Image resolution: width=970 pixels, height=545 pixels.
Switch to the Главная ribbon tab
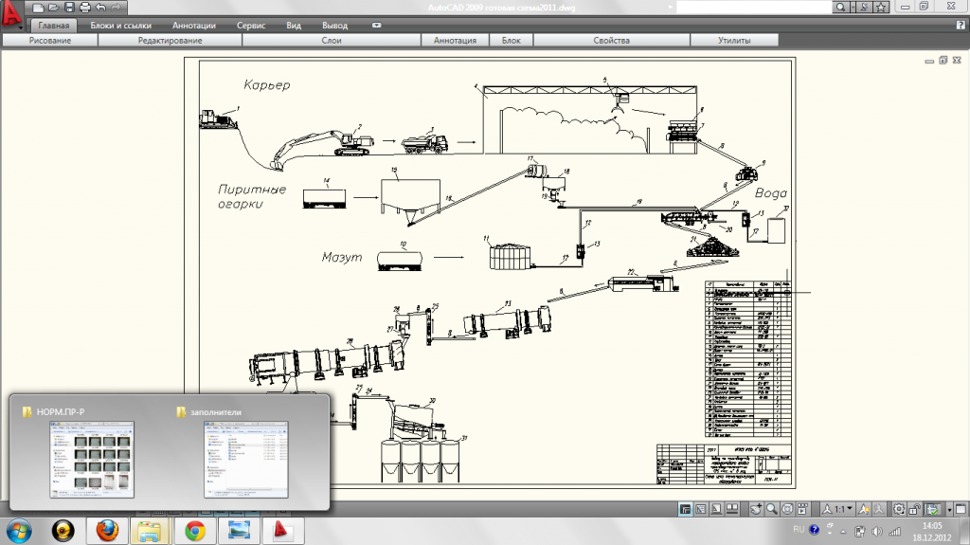pyautogui.click(x=54, y=26)
